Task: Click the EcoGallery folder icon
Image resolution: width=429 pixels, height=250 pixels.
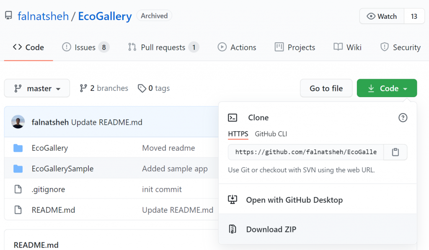Action: [18, 148]
